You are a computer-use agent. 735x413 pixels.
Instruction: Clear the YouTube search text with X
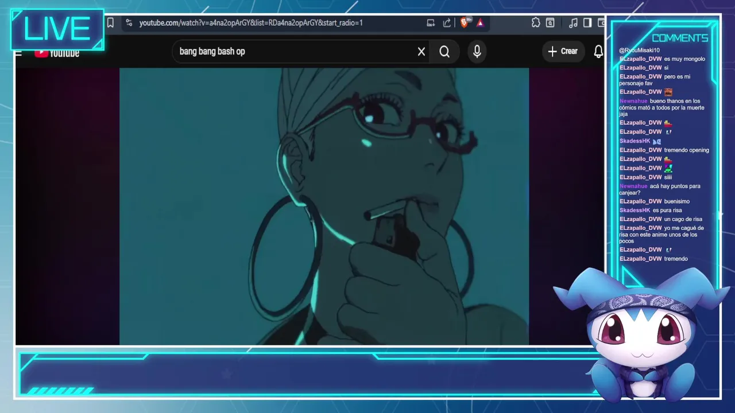click(x=421, y=52)
